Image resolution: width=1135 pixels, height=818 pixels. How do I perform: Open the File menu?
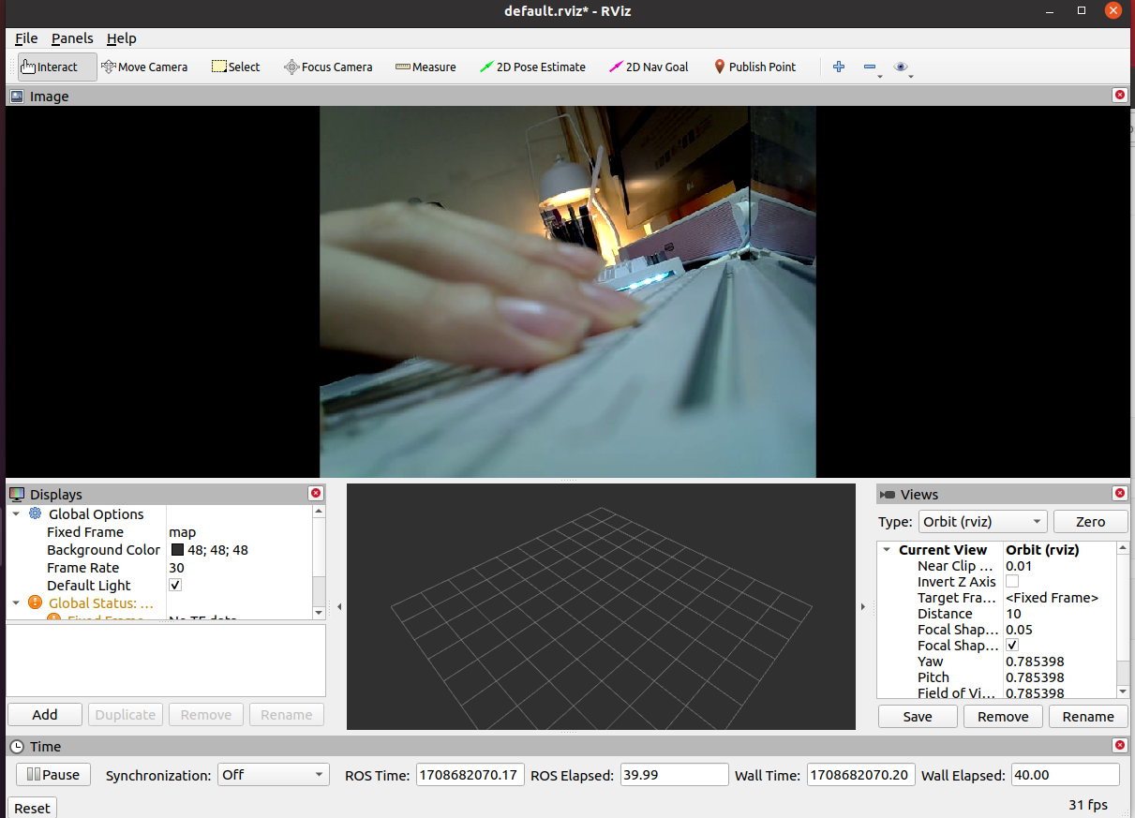26,38
